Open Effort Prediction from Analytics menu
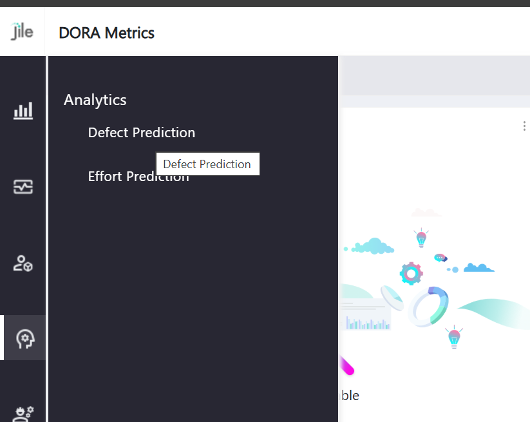The width and height of the screenshot is (530, 422). [138, 177]
